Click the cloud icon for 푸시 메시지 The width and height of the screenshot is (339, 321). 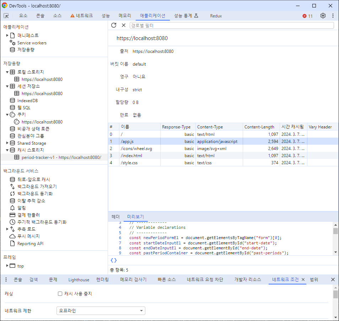pos(12,236)
